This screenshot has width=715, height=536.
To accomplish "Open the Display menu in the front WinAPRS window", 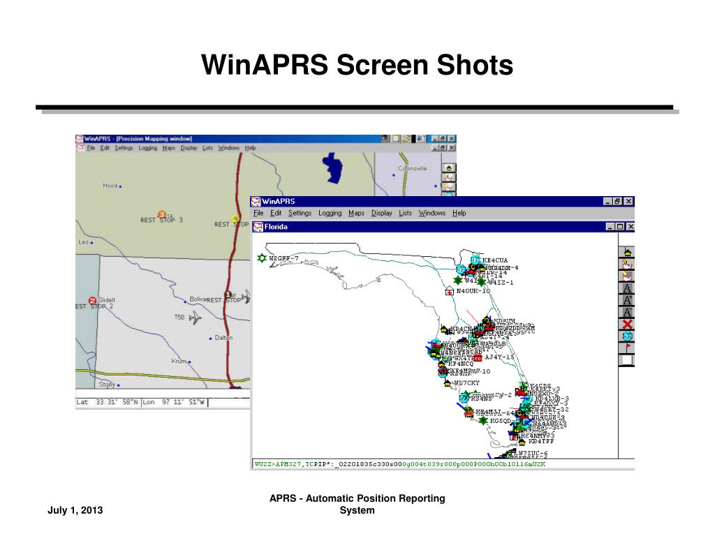I will pyautogui.click(x=382, y=213).
